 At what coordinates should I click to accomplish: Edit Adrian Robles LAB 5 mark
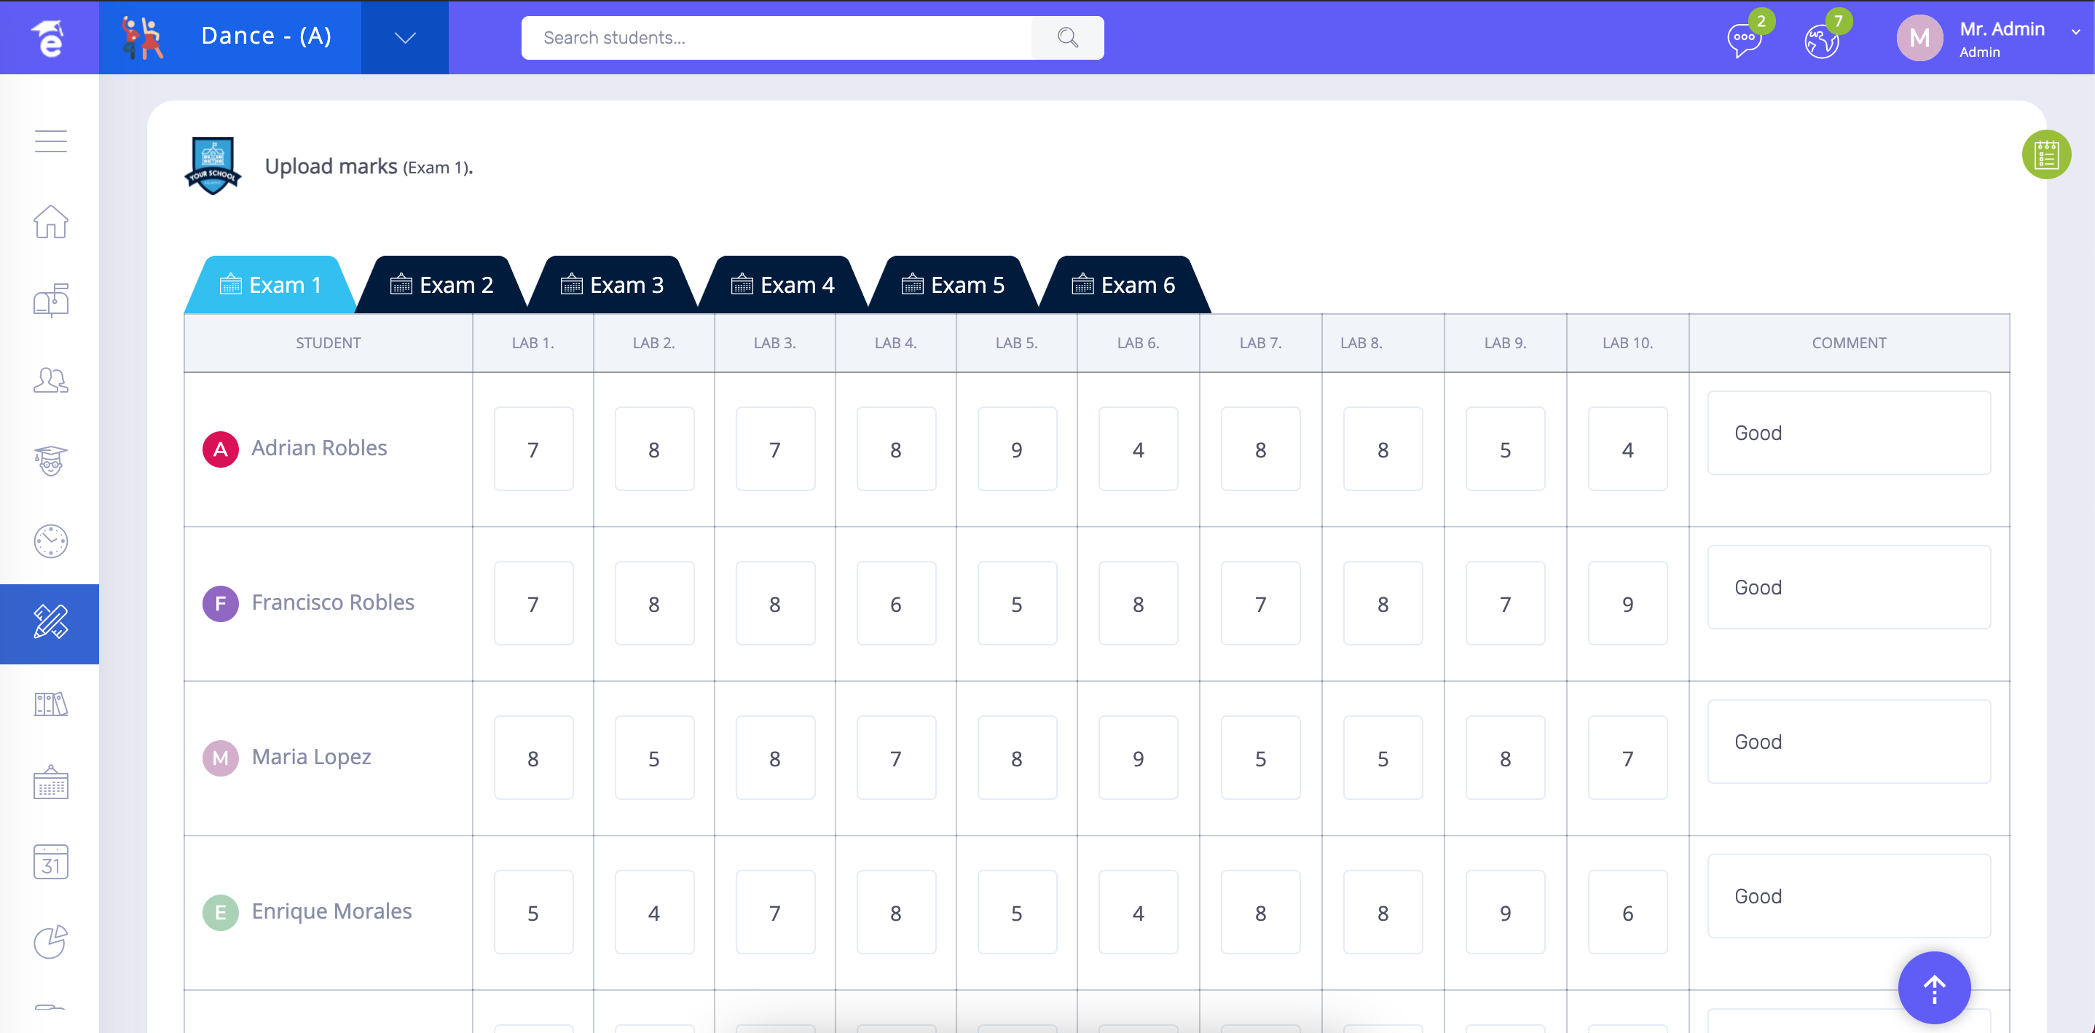(1018, 449)
